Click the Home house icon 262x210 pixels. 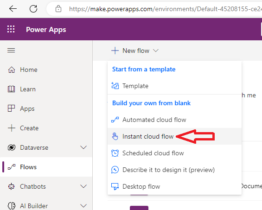click(x=12, y=70)
